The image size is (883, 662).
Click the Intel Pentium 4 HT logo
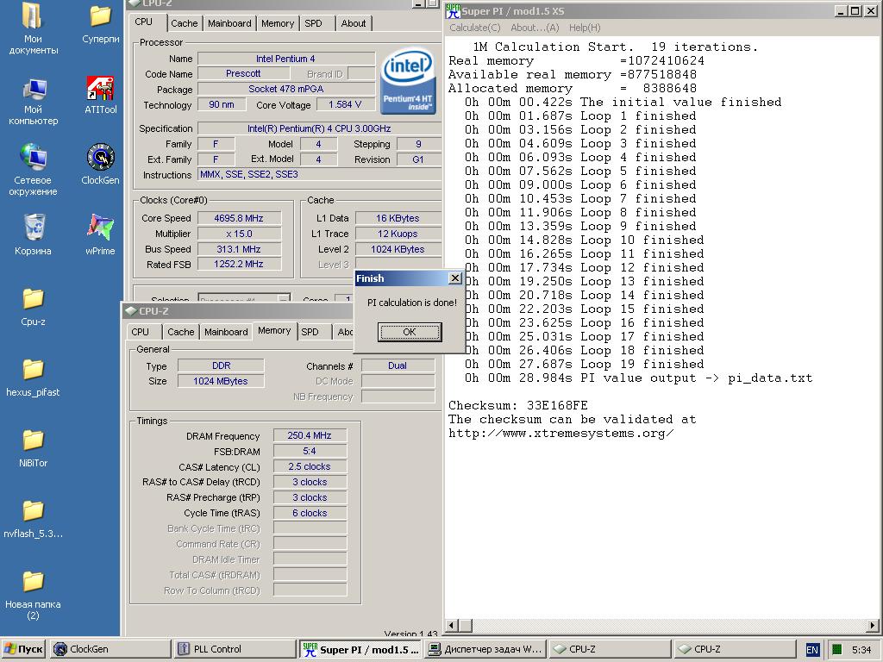[x=408, y=80]
